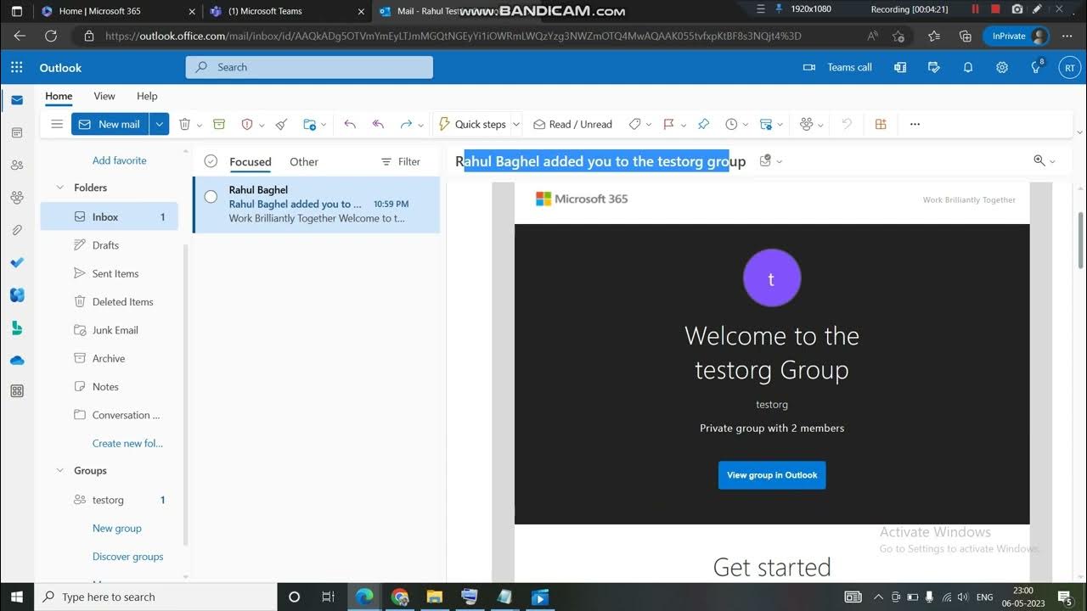Expand the zoom dropdown in reading pane
The height and width of the screenshot is (611, 1087).
coord(1053,161)
